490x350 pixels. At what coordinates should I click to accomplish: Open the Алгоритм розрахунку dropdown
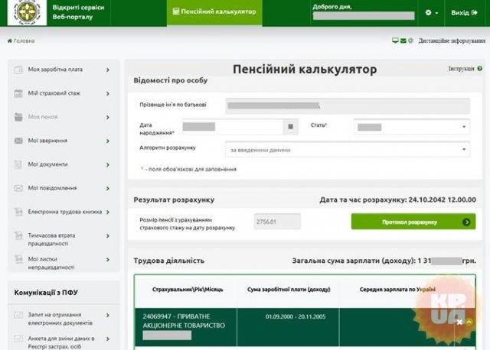click(x=348, y=150)
